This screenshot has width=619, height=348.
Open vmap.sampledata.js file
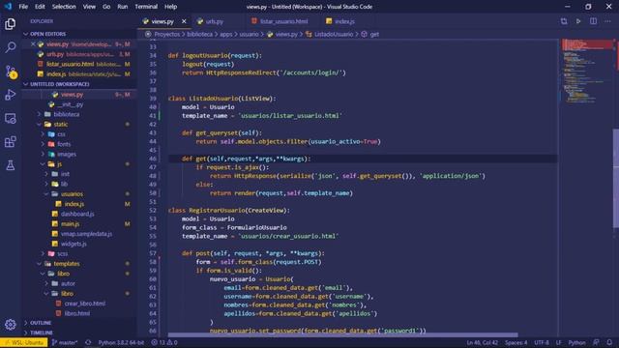pyautogui.click(x=86, y=234)
